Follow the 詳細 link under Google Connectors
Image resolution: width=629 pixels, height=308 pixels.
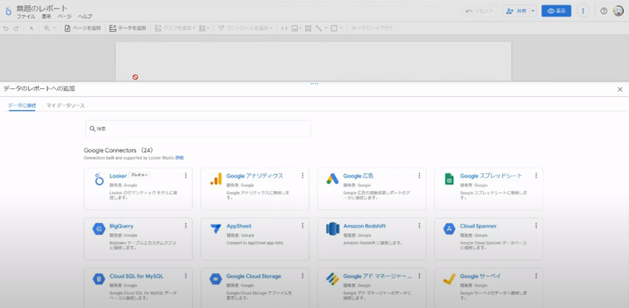[179, 157]
